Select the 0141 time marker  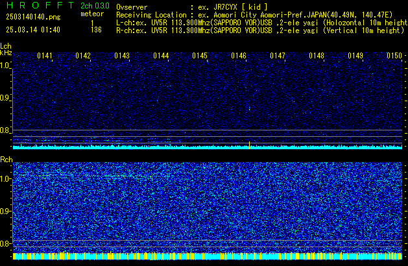coord(45,56)
